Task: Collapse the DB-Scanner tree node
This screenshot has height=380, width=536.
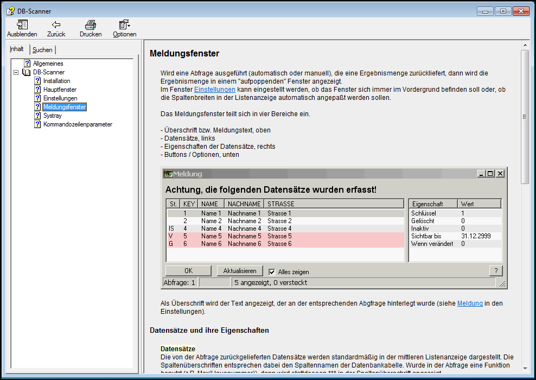Action: coord(16,73)
